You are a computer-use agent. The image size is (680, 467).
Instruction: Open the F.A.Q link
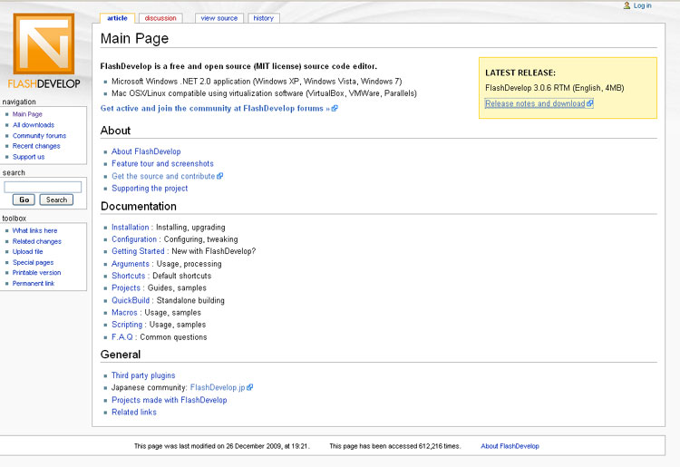(x=122, y=337)
